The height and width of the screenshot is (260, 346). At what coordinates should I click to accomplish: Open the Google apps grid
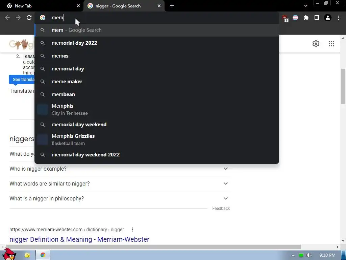click(x=331, y=44)
